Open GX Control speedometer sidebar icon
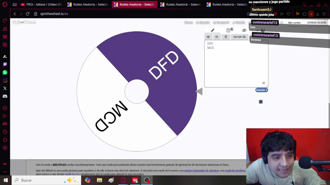 tap(5, 21)
